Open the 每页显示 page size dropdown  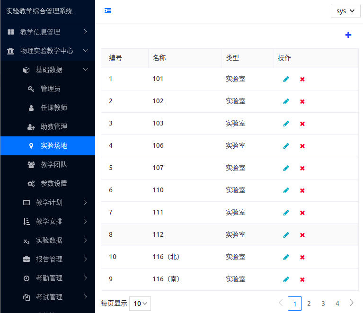tap(140, 304)
